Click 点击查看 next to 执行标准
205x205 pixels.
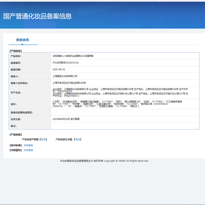[x=28, y=145]
